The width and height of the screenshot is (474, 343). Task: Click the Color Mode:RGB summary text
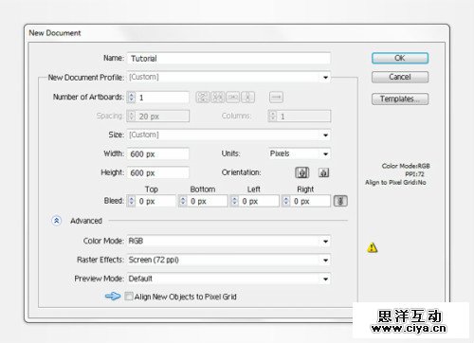tap(406, 166)
